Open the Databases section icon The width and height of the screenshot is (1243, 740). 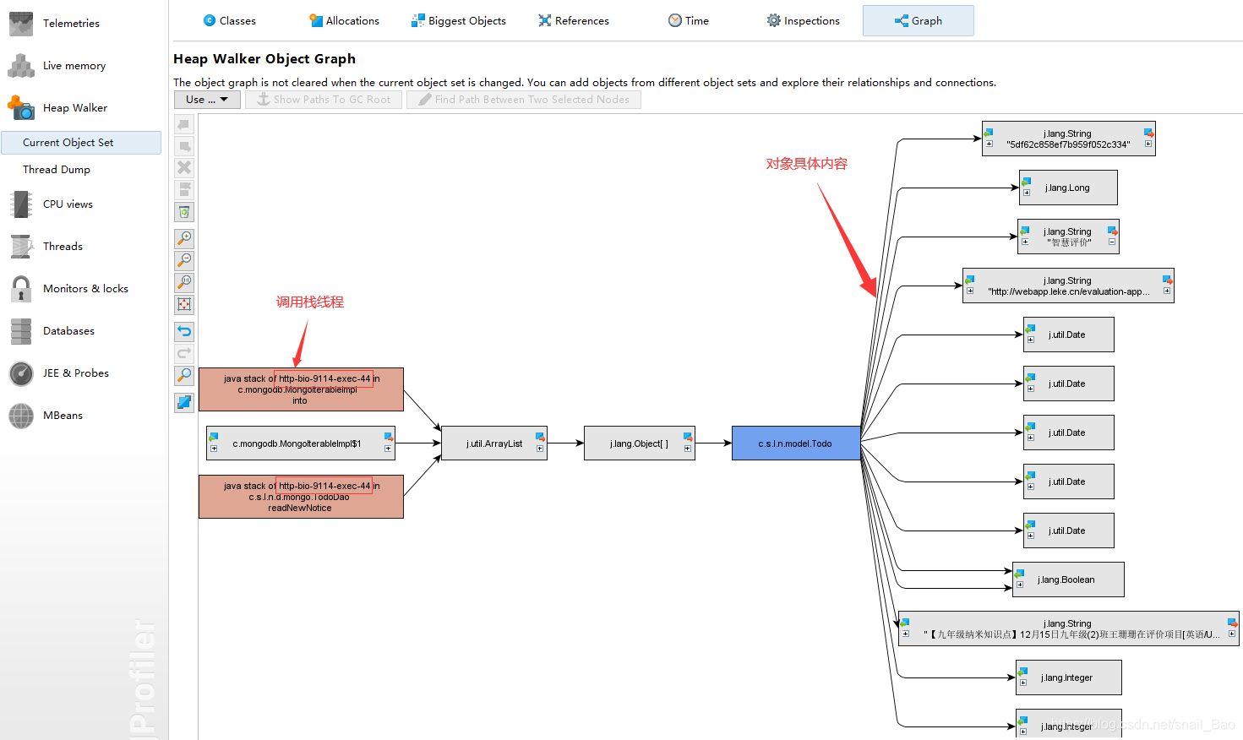pyautogui.click(x=21, y=331)
